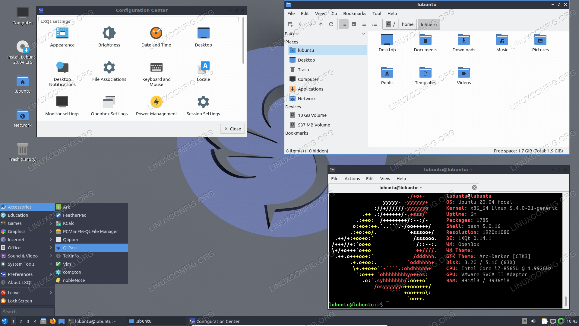Expand the Education menu category
579x326 pixels.
pyautogui.click(x=27, y=215)
